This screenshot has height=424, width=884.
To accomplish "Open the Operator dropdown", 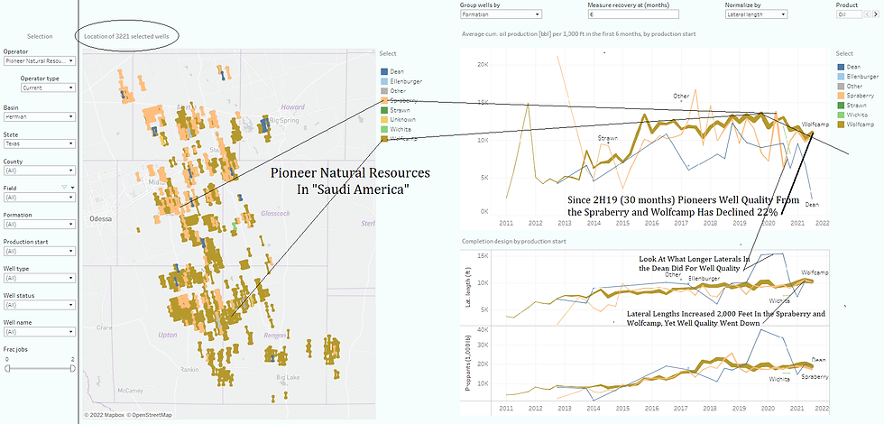I will (x=39, y=60).
